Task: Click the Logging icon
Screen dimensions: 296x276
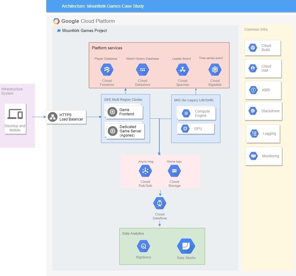Action: point(254,134)
